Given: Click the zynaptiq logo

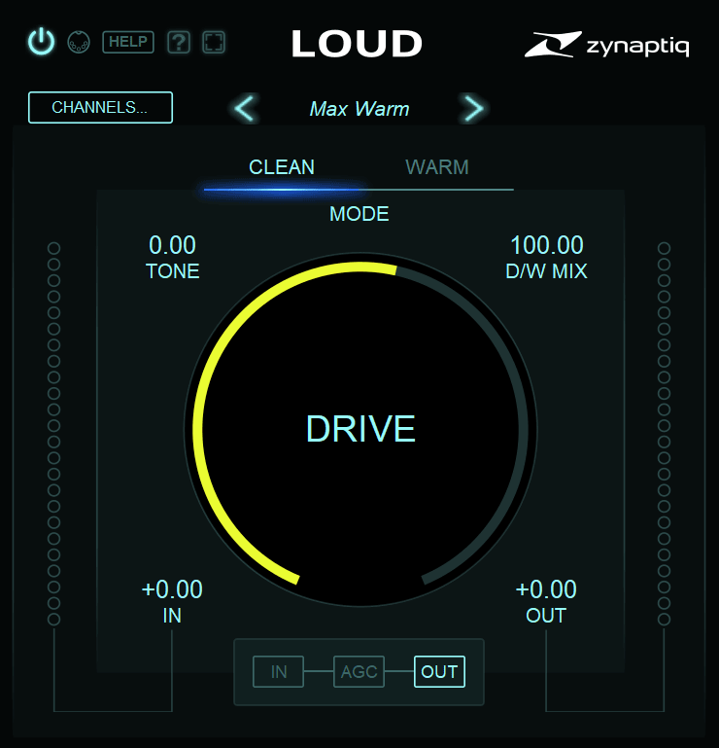Looking at the screenshot, I should [607, 45].
